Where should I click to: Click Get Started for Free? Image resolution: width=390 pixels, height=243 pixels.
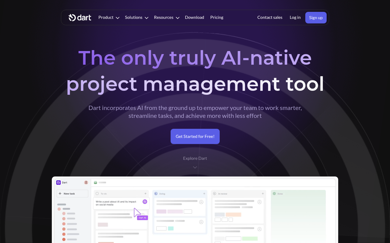[x=195, y=136]
